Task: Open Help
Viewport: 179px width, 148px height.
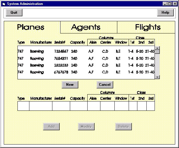Action: pos(165,13)
